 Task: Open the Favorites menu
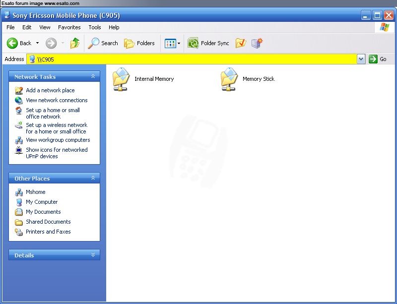[x=69, y=27]
